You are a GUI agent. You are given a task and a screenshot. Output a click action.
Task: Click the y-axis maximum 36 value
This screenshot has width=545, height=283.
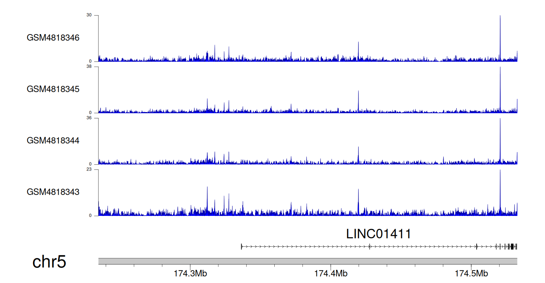coord(89,118)
